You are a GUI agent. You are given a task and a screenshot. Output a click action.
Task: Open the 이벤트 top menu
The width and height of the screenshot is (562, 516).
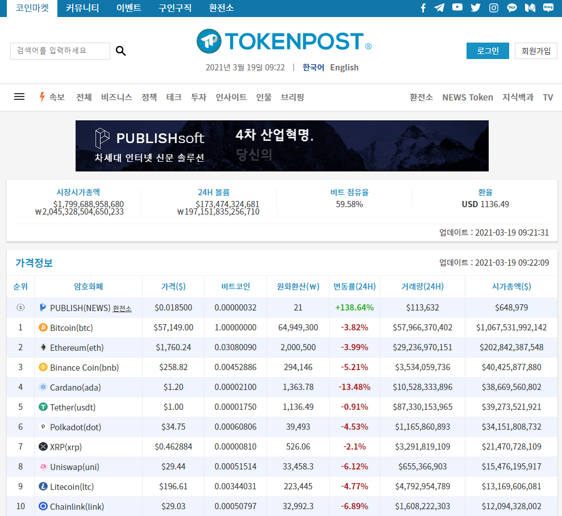tap(128, 8)
